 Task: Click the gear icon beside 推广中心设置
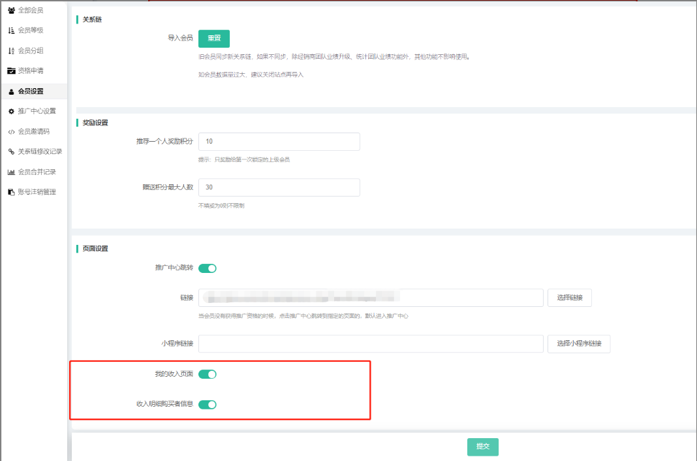coord(11,111)
